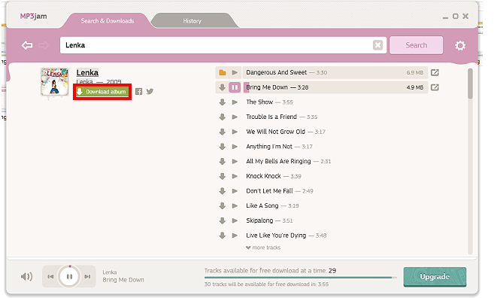Open share icon for Bring Me Down
Screen dimensions: 494x298
click(x=435, y=87)
